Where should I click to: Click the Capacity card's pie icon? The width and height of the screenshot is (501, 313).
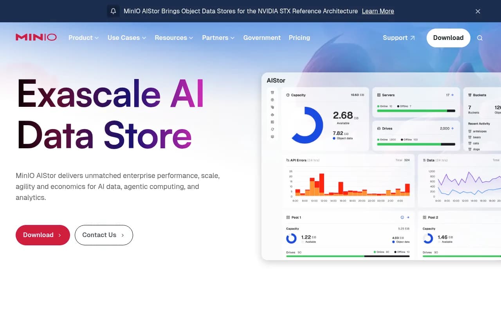click(x=288, y=95)
